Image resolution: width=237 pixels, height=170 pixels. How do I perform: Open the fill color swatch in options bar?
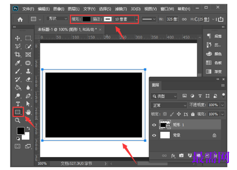click(x=87, y=19)
